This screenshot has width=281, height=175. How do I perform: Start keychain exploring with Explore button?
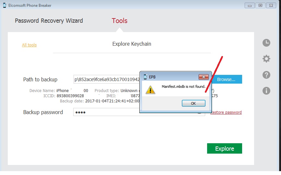[x=225, y=148]
